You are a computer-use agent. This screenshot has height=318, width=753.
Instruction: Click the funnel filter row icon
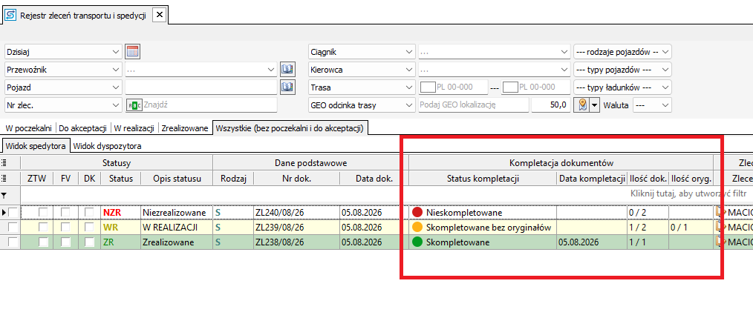pos(4,195)
